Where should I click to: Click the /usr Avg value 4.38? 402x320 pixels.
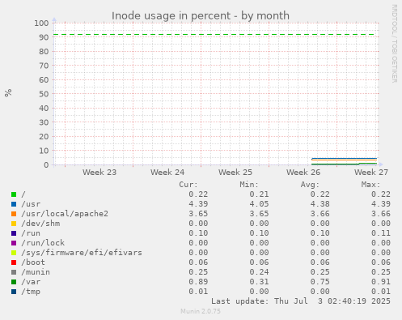tap(320, 204)
